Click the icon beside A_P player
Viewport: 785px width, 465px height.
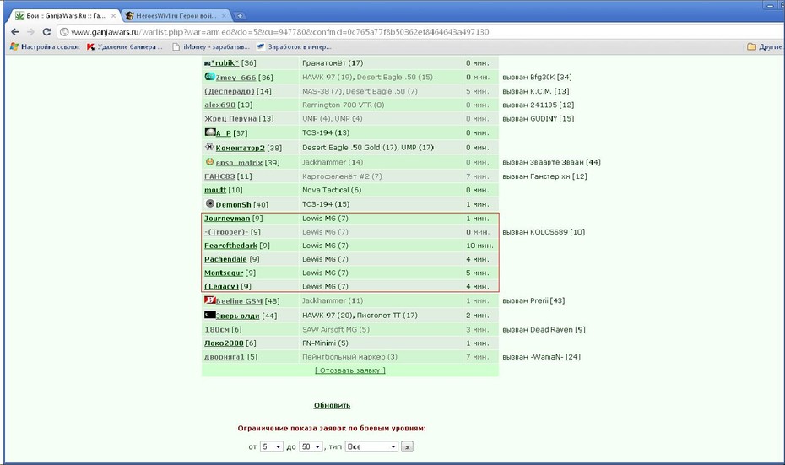pos(210,132)
